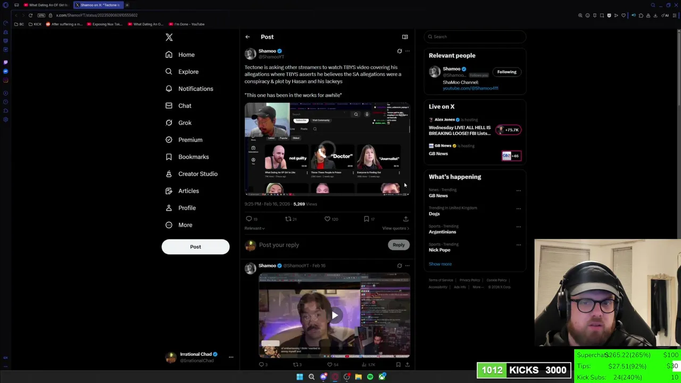Image resolution: width=681 pixels, height=383 pixels.
Task: Click reply icon with 19 replies
Action: pyautogui.click(x=252, y=219)
